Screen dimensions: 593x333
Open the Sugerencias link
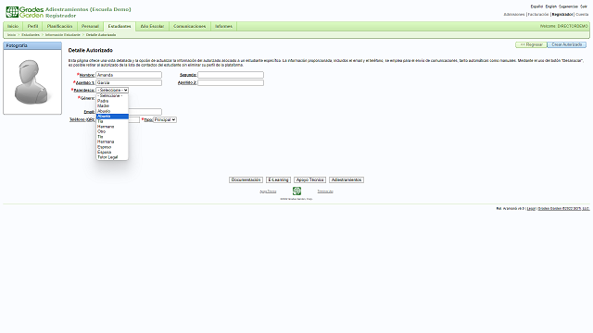coord(568,6)
